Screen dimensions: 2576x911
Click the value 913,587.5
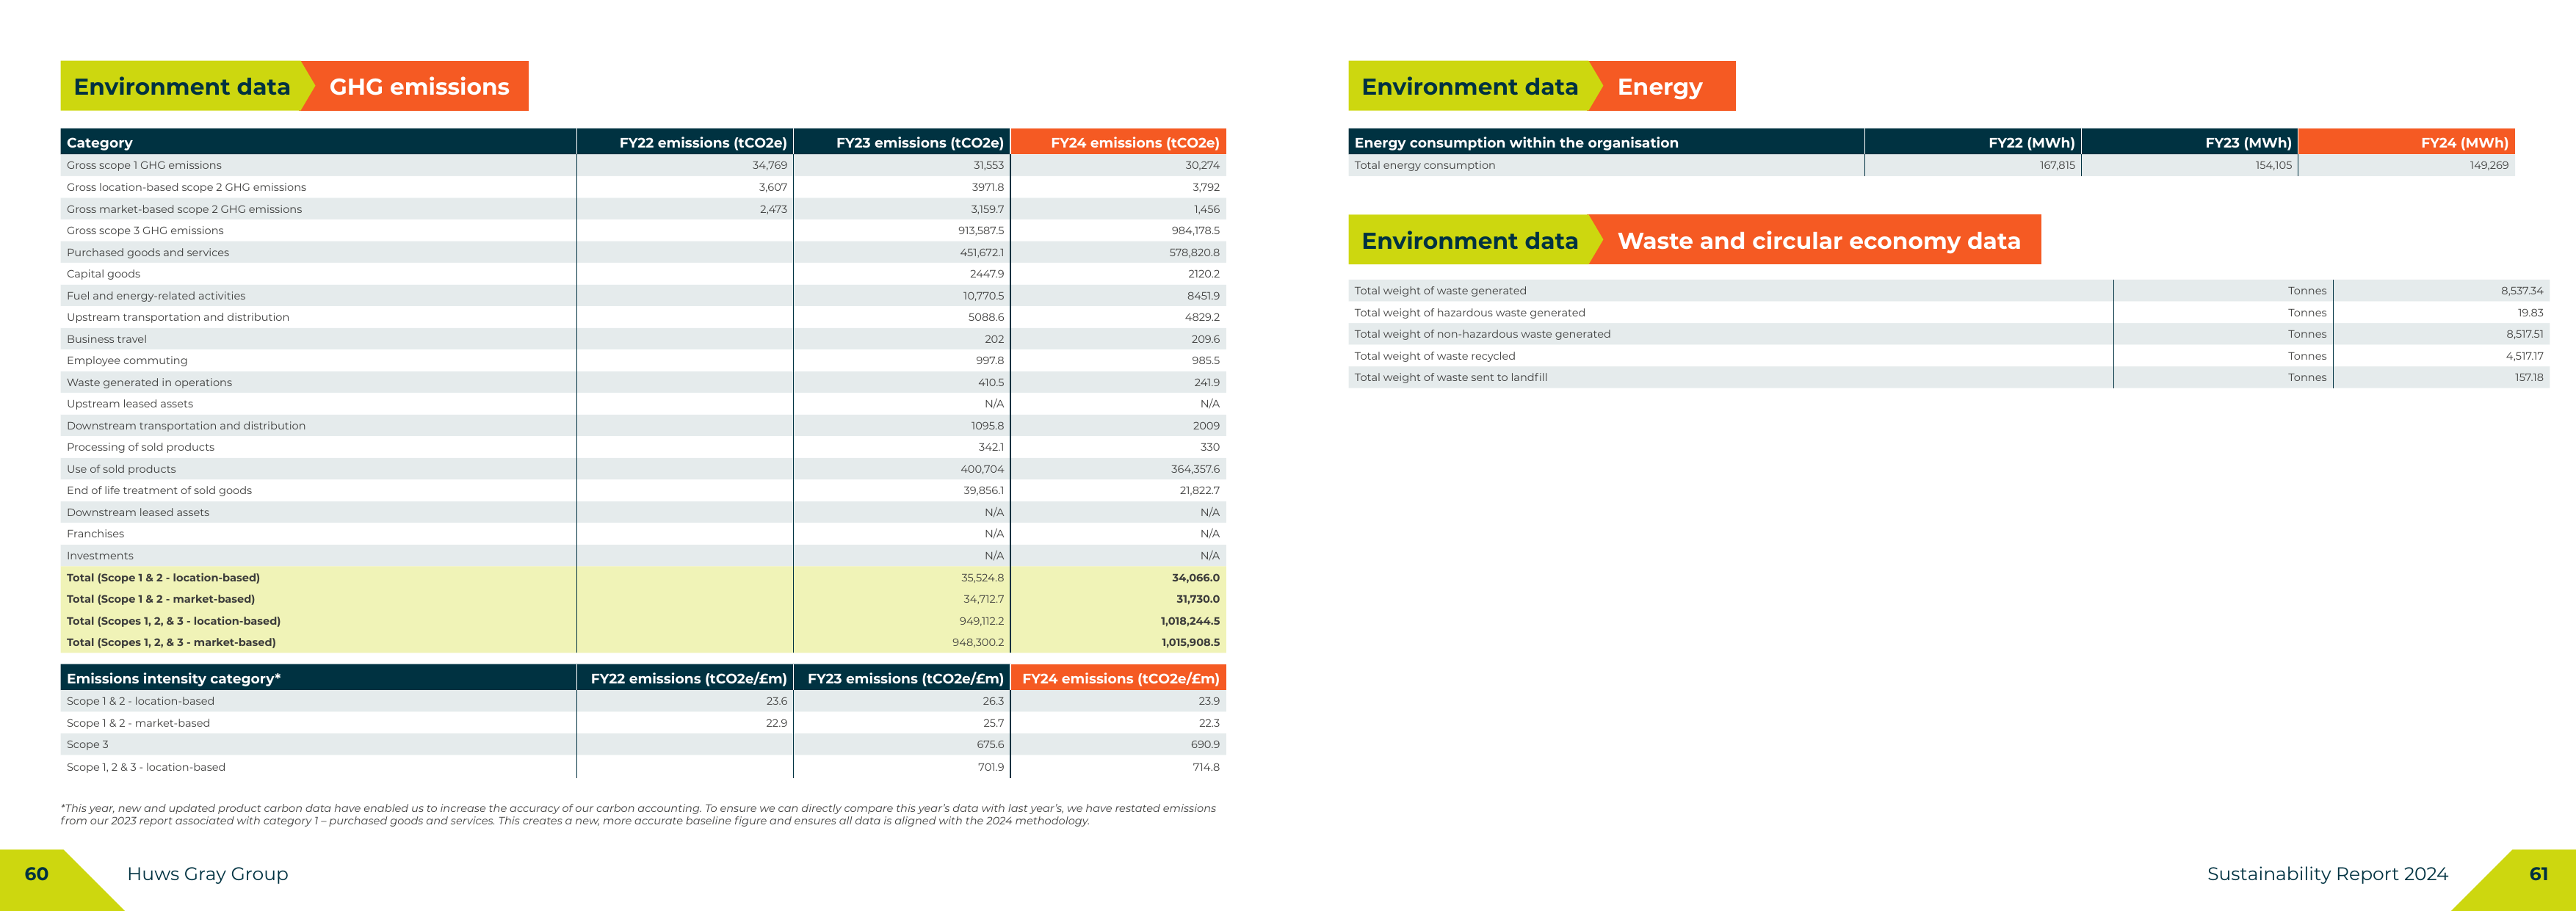point(980,231)
